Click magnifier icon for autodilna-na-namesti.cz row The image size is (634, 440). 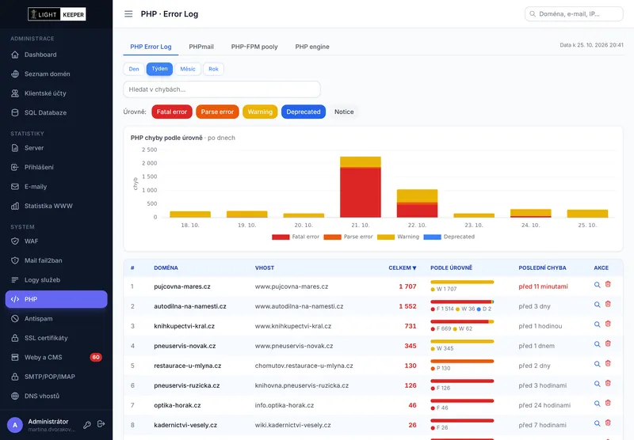pos(597,305)
